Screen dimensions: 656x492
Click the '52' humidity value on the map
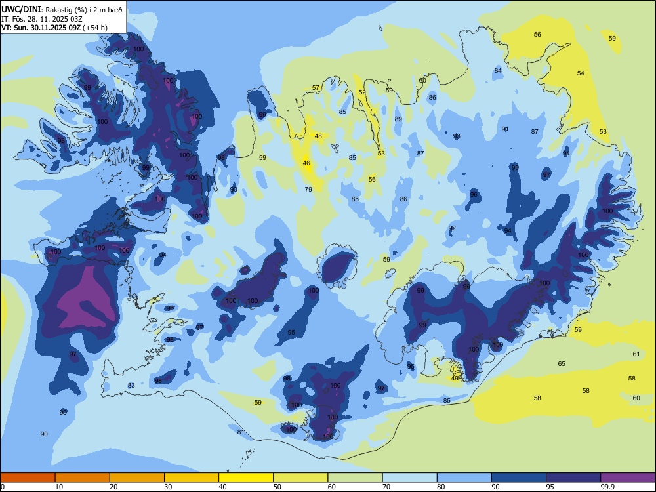tap(362, 92)
